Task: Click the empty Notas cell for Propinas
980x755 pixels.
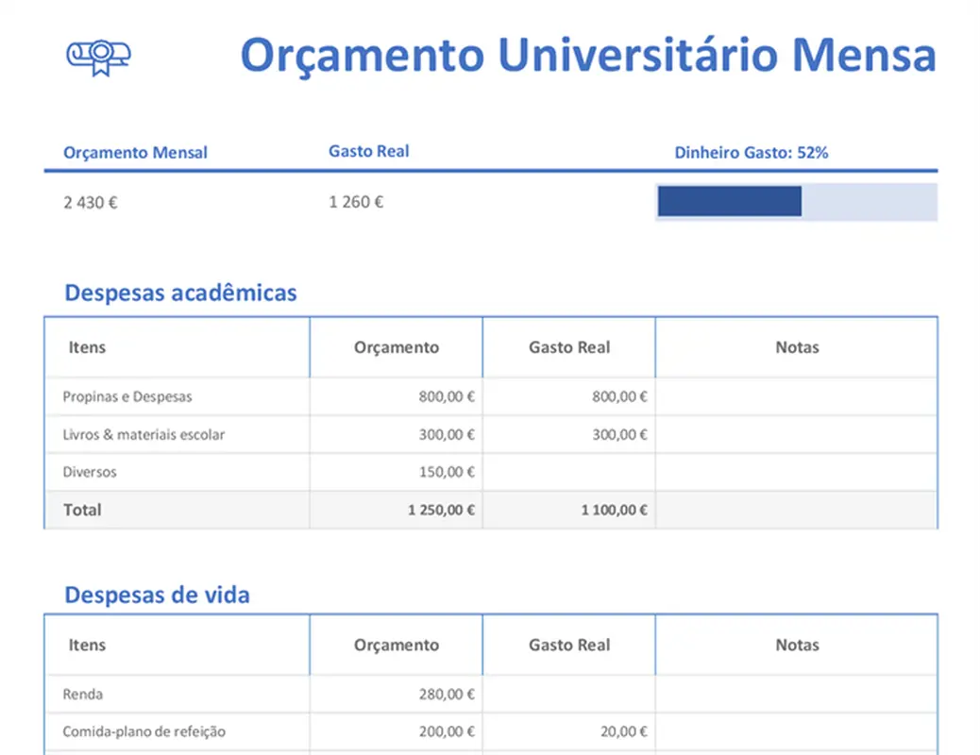Action: (x=796, y=396)
